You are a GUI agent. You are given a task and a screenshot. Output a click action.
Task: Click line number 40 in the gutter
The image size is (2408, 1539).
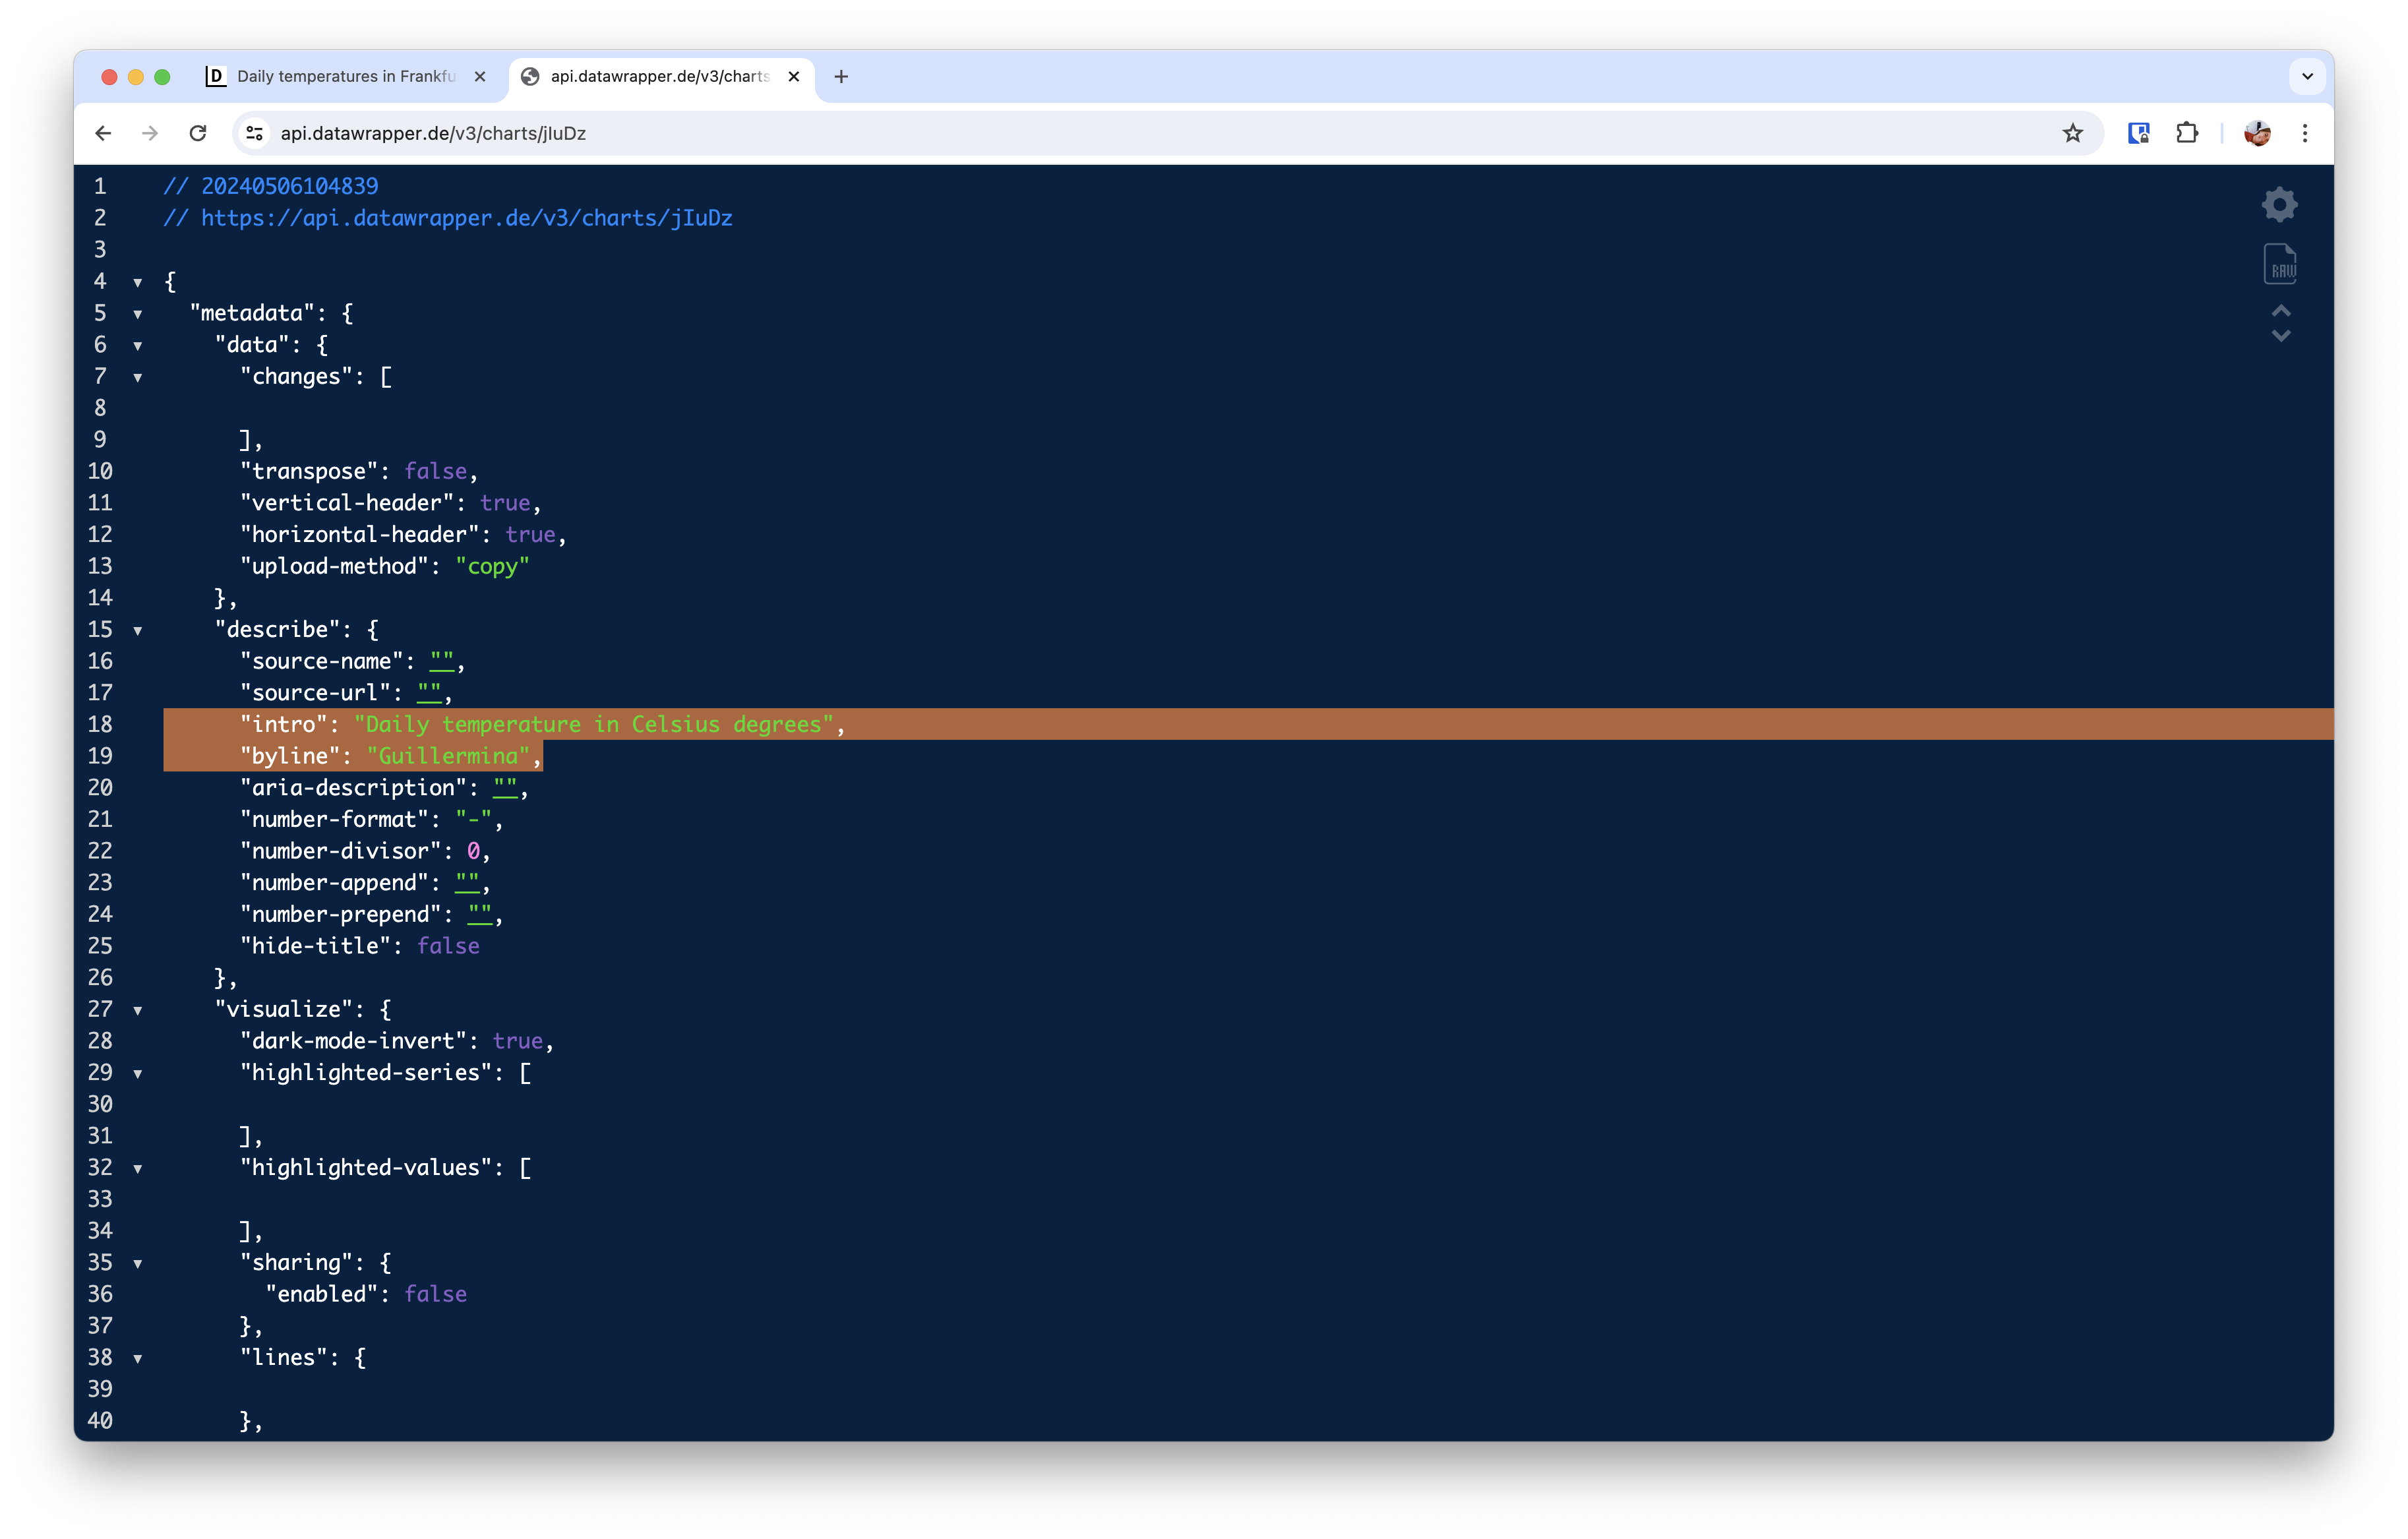(x=100, y=1421)
